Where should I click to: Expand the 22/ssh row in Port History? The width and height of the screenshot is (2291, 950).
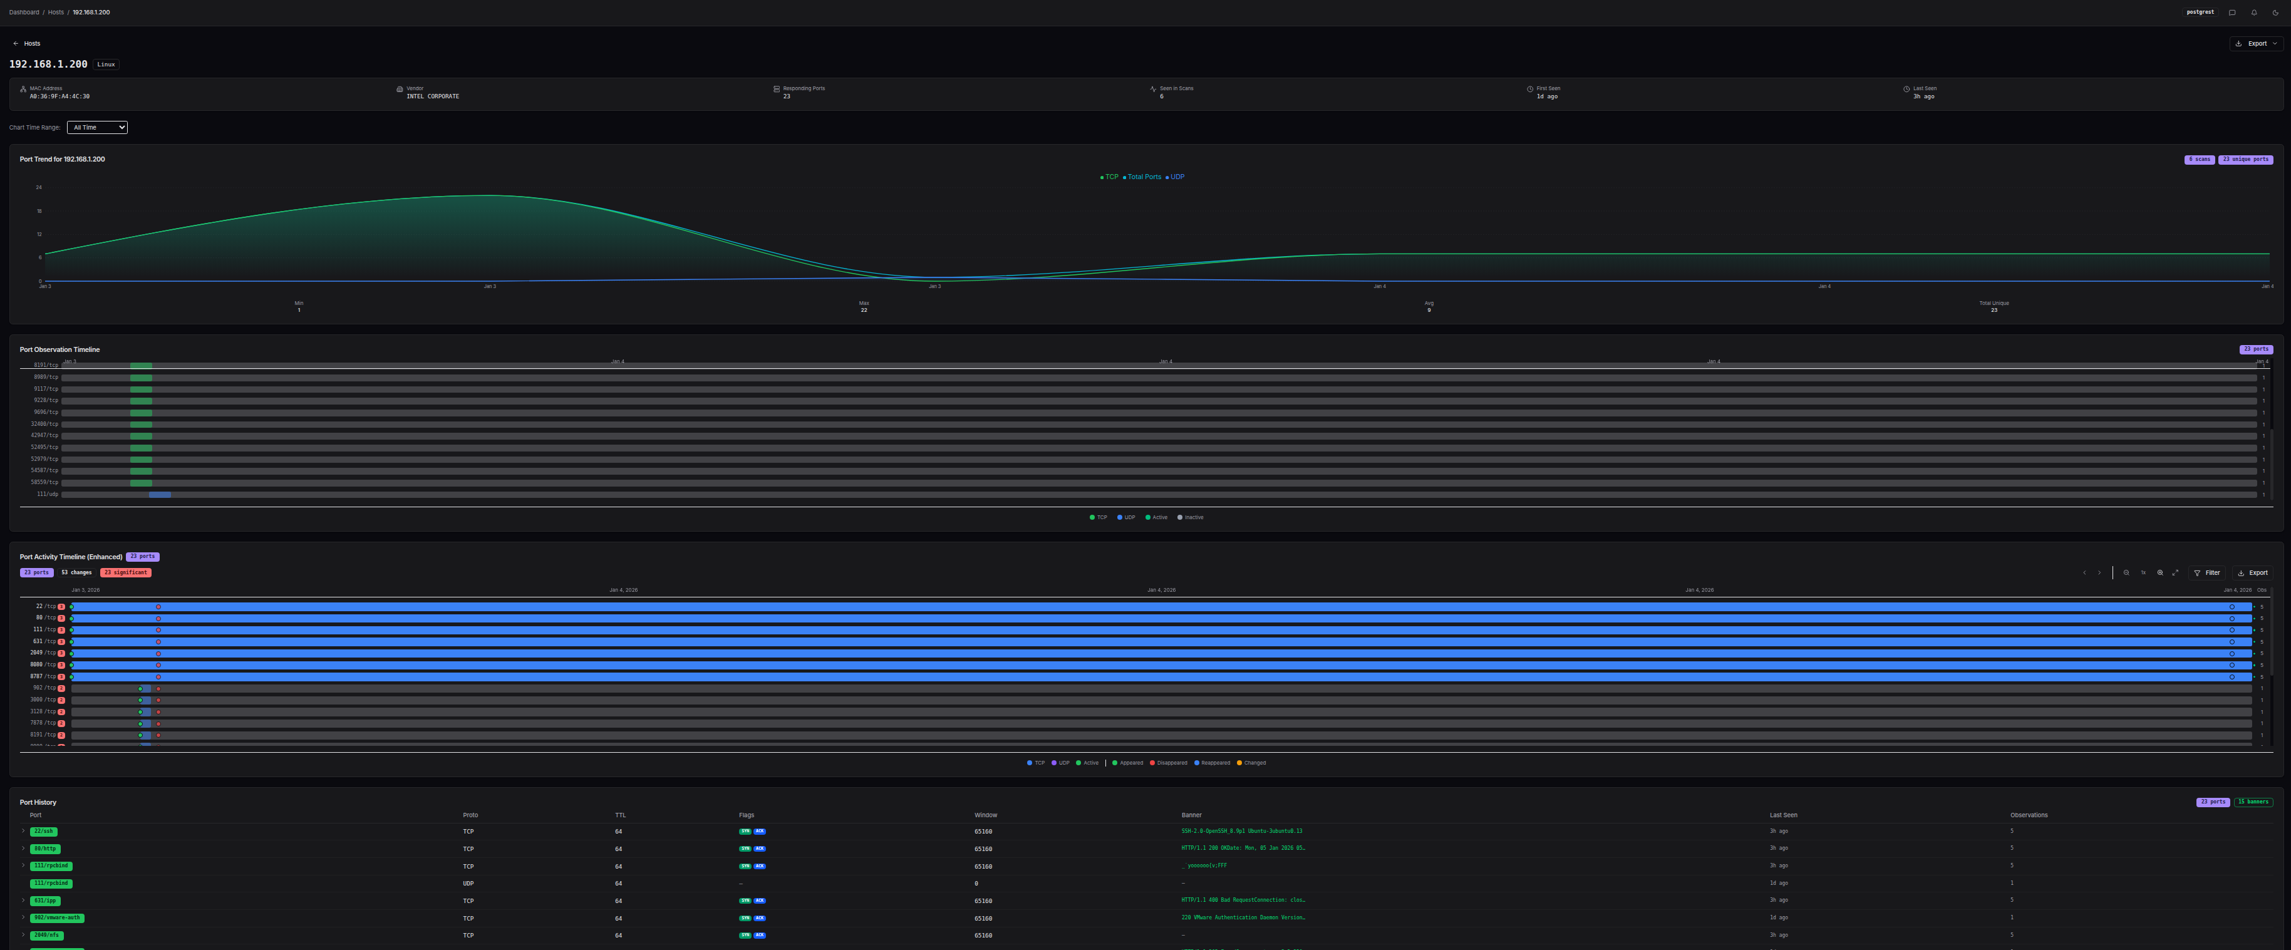click(23, 831)
